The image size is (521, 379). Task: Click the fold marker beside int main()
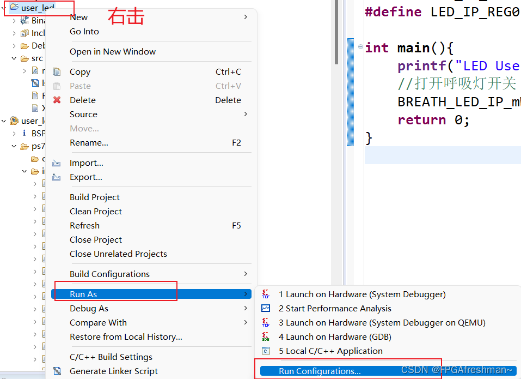point(360,46)
